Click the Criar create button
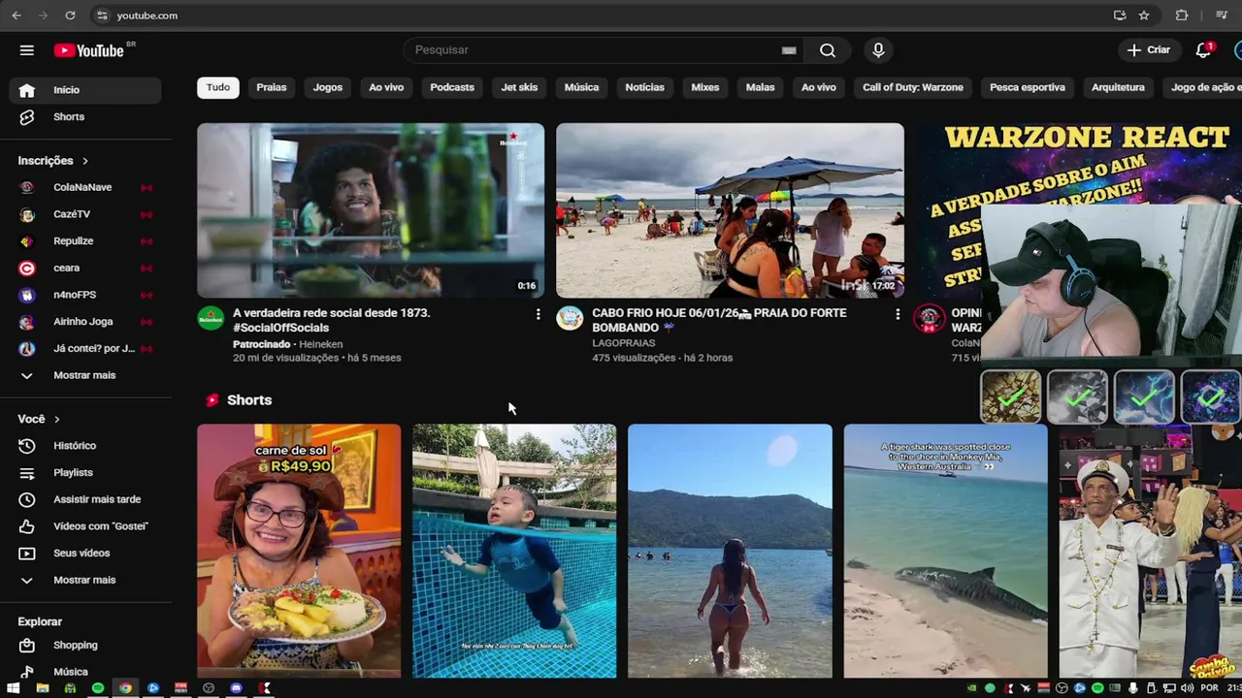 click(1149, 50)
